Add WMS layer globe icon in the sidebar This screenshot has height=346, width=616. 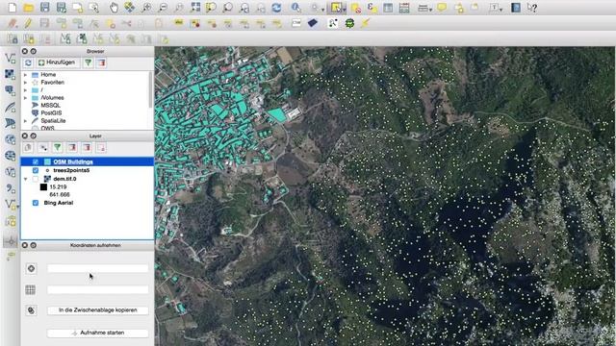(x=10, y=139)
